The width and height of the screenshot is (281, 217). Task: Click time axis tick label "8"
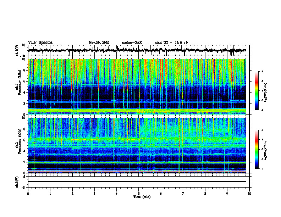pyautogui.click(x=205, y=194)
